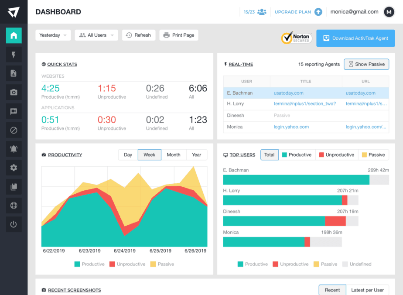
Task: Click the Productive teal swatch in chart legend
Action: (x=77, y=264)
